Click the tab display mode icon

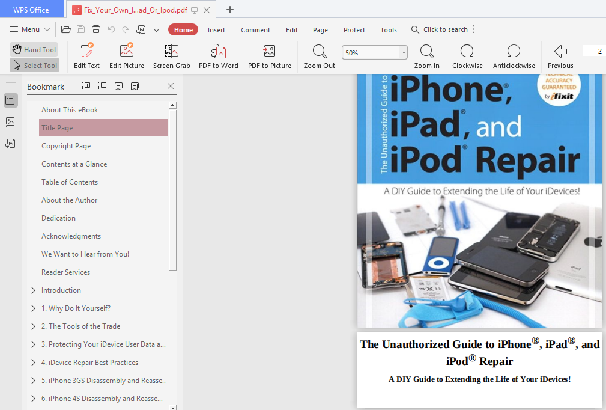click(195, 10)
